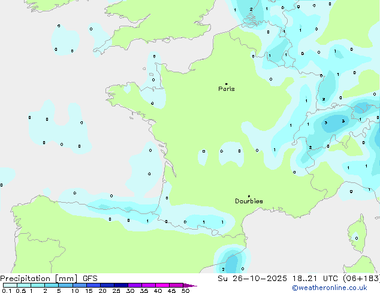Click the 'Precipitation [mm]' title text
380x293 pixels.
pyautogui.click(x=39, y=279)
